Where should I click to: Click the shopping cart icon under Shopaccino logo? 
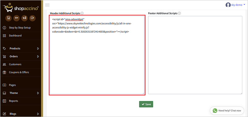(x=9, y=18)
